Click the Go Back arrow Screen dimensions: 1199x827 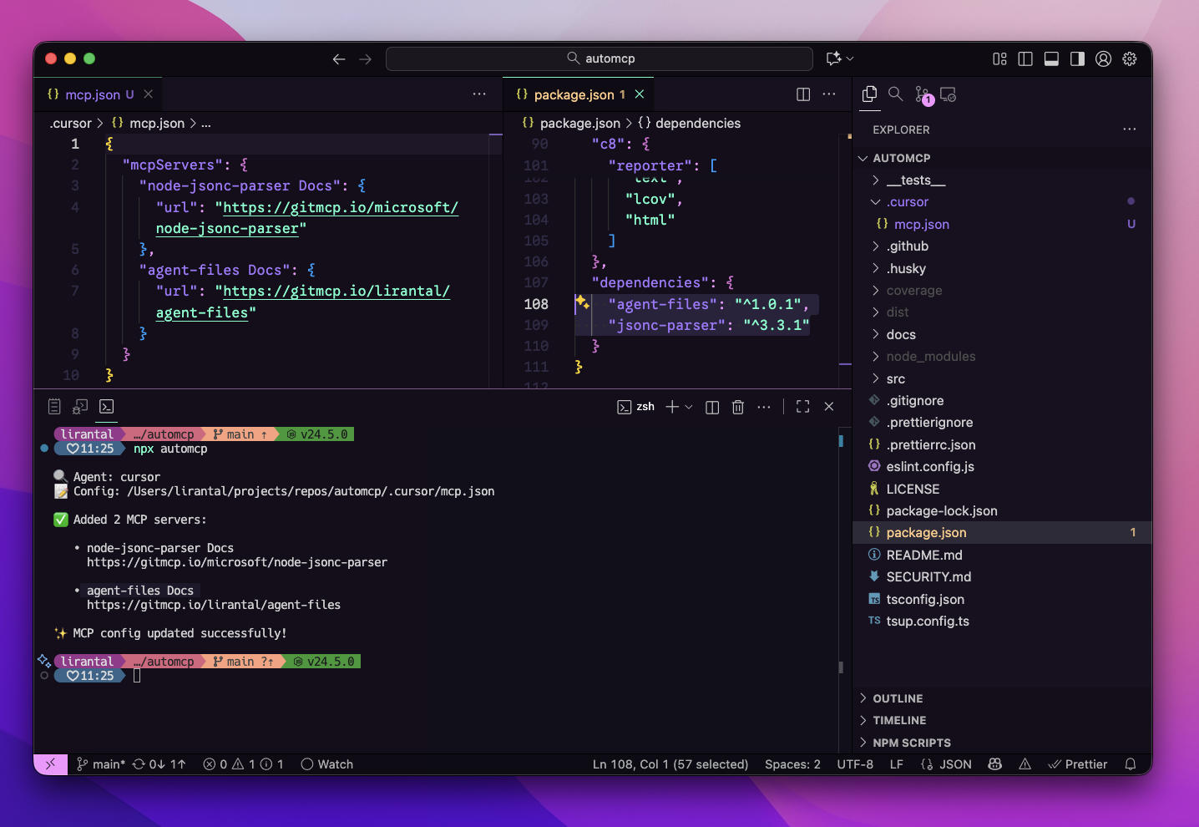pos(339,58)
